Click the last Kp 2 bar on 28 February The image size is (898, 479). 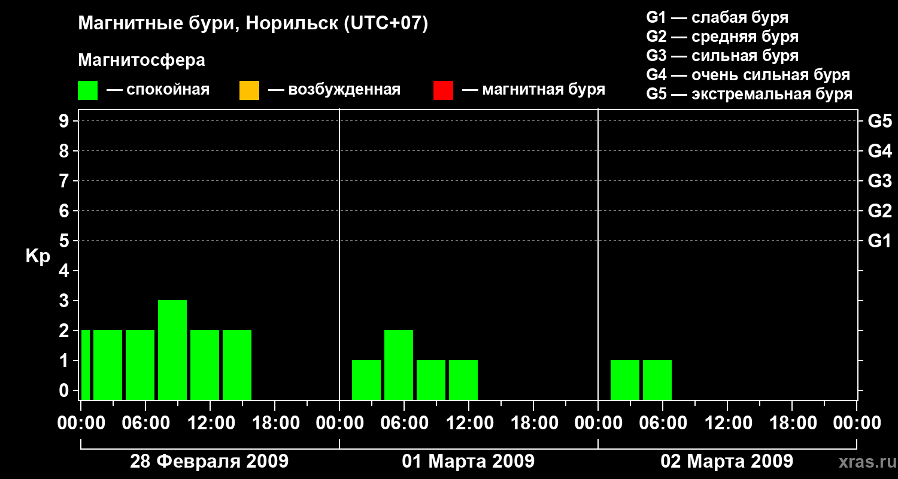point(237,365)
